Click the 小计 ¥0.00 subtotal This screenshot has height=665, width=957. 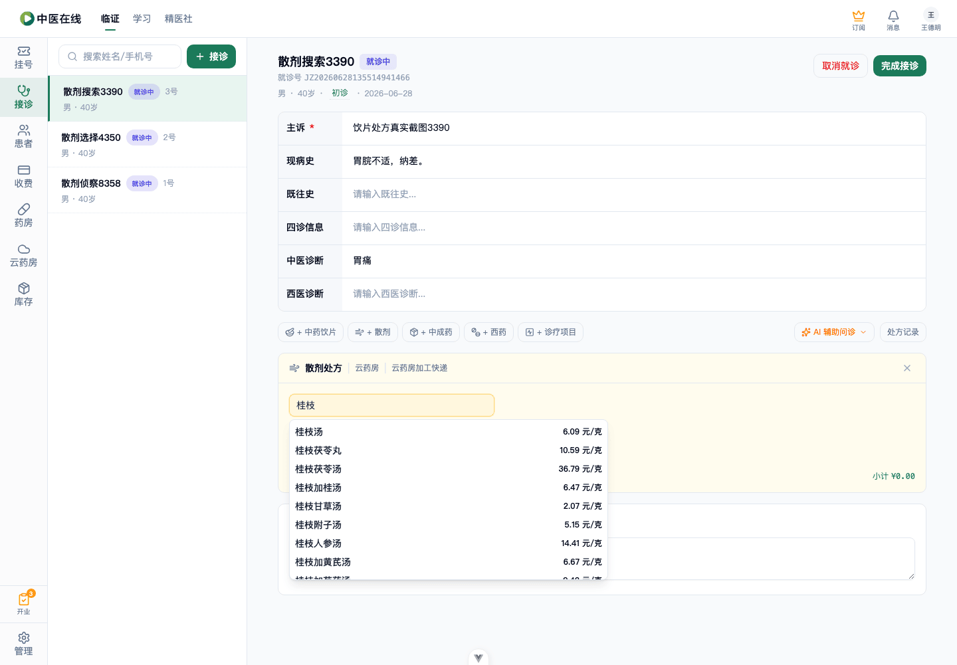[x=893, y=476]
